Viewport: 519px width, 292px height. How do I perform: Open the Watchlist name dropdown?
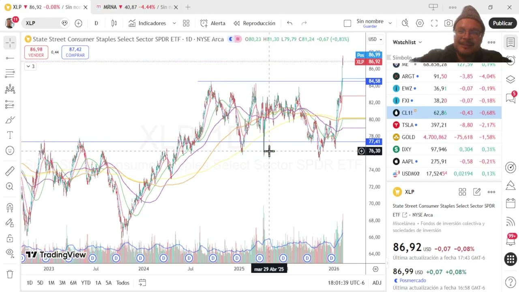tap(407, 42)
